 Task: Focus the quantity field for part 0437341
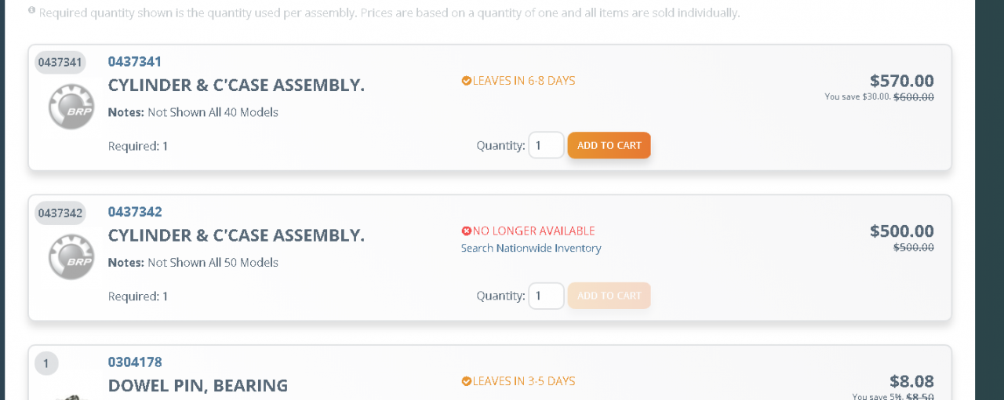pyautogui.click(x=546, y=145)
